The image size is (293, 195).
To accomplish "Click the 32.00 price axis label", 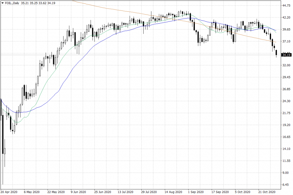I will [x=286, y=65].
